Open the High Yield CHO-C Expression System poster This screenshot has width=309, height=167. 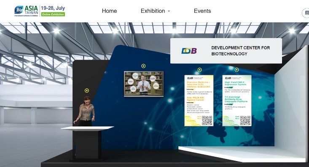pos(237,100)
